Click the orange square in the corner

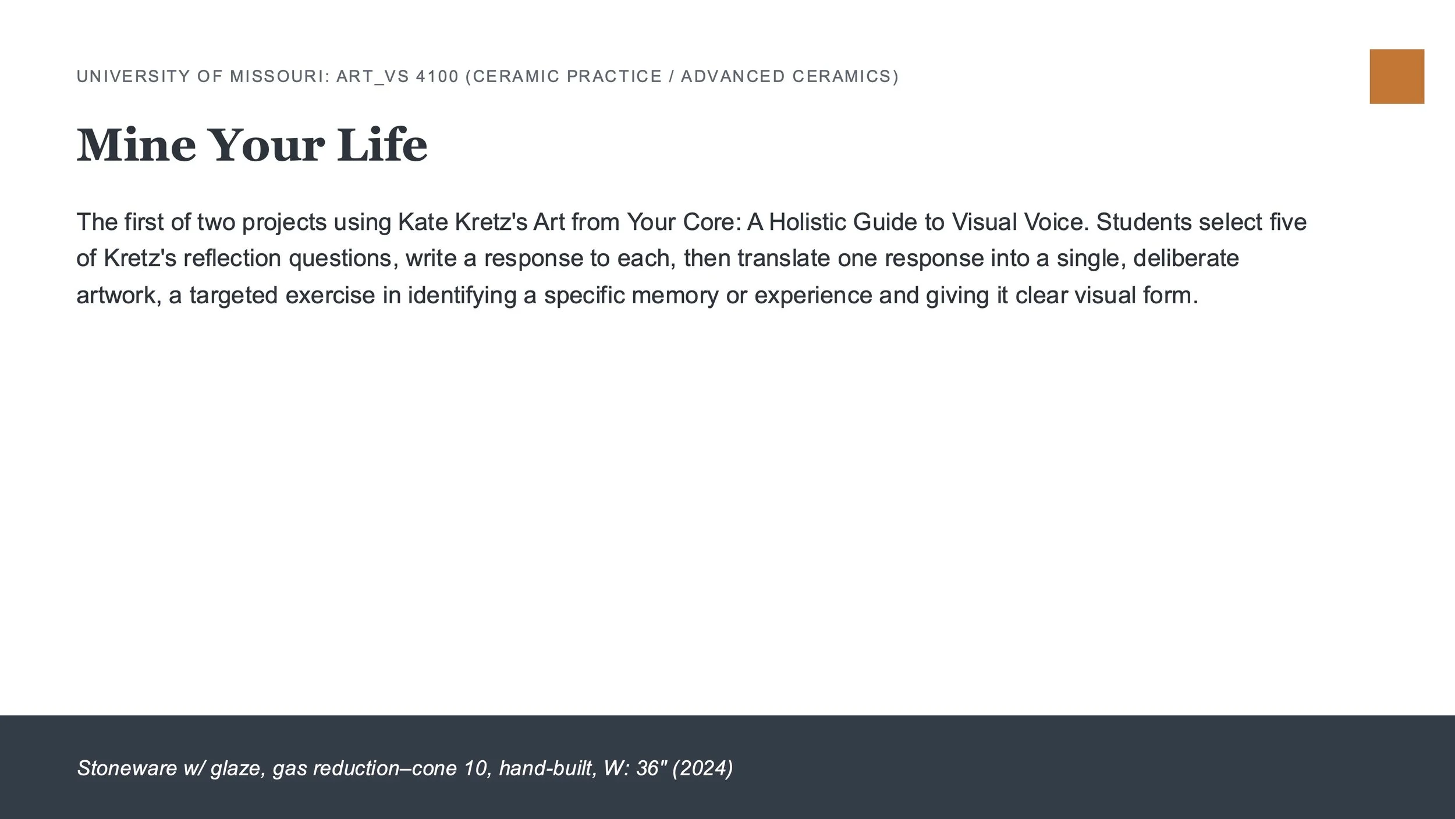[x=1397, y=76]
